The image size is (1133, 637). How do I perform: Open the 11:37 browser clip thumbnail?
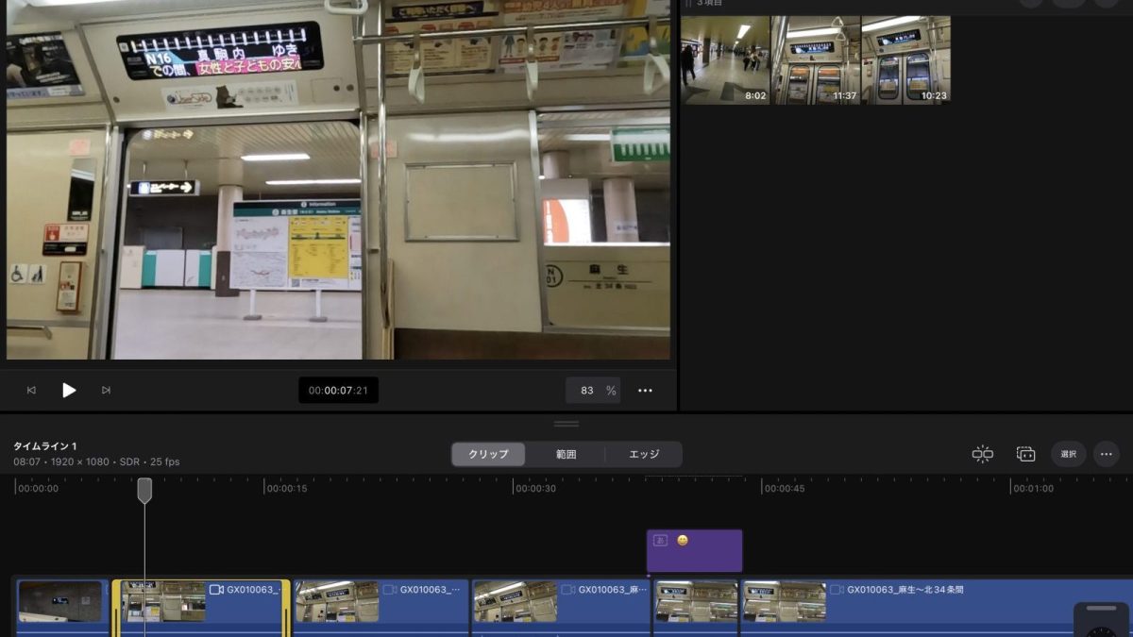[x=816, y=59]
